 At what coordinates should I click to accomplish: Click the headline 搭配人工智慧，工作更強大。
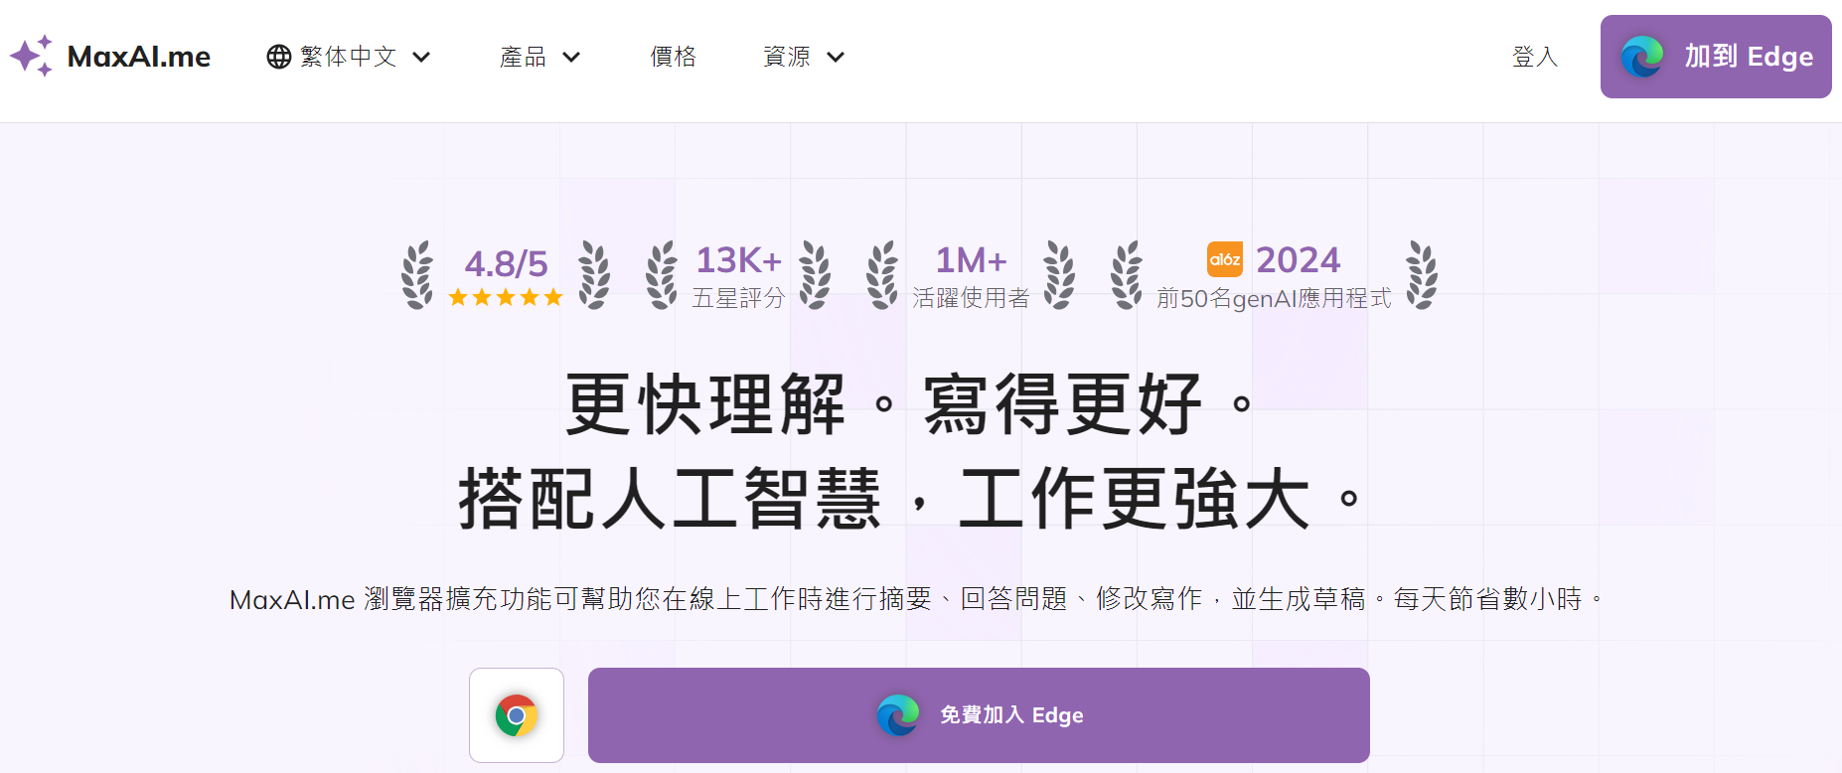[909, 499]
